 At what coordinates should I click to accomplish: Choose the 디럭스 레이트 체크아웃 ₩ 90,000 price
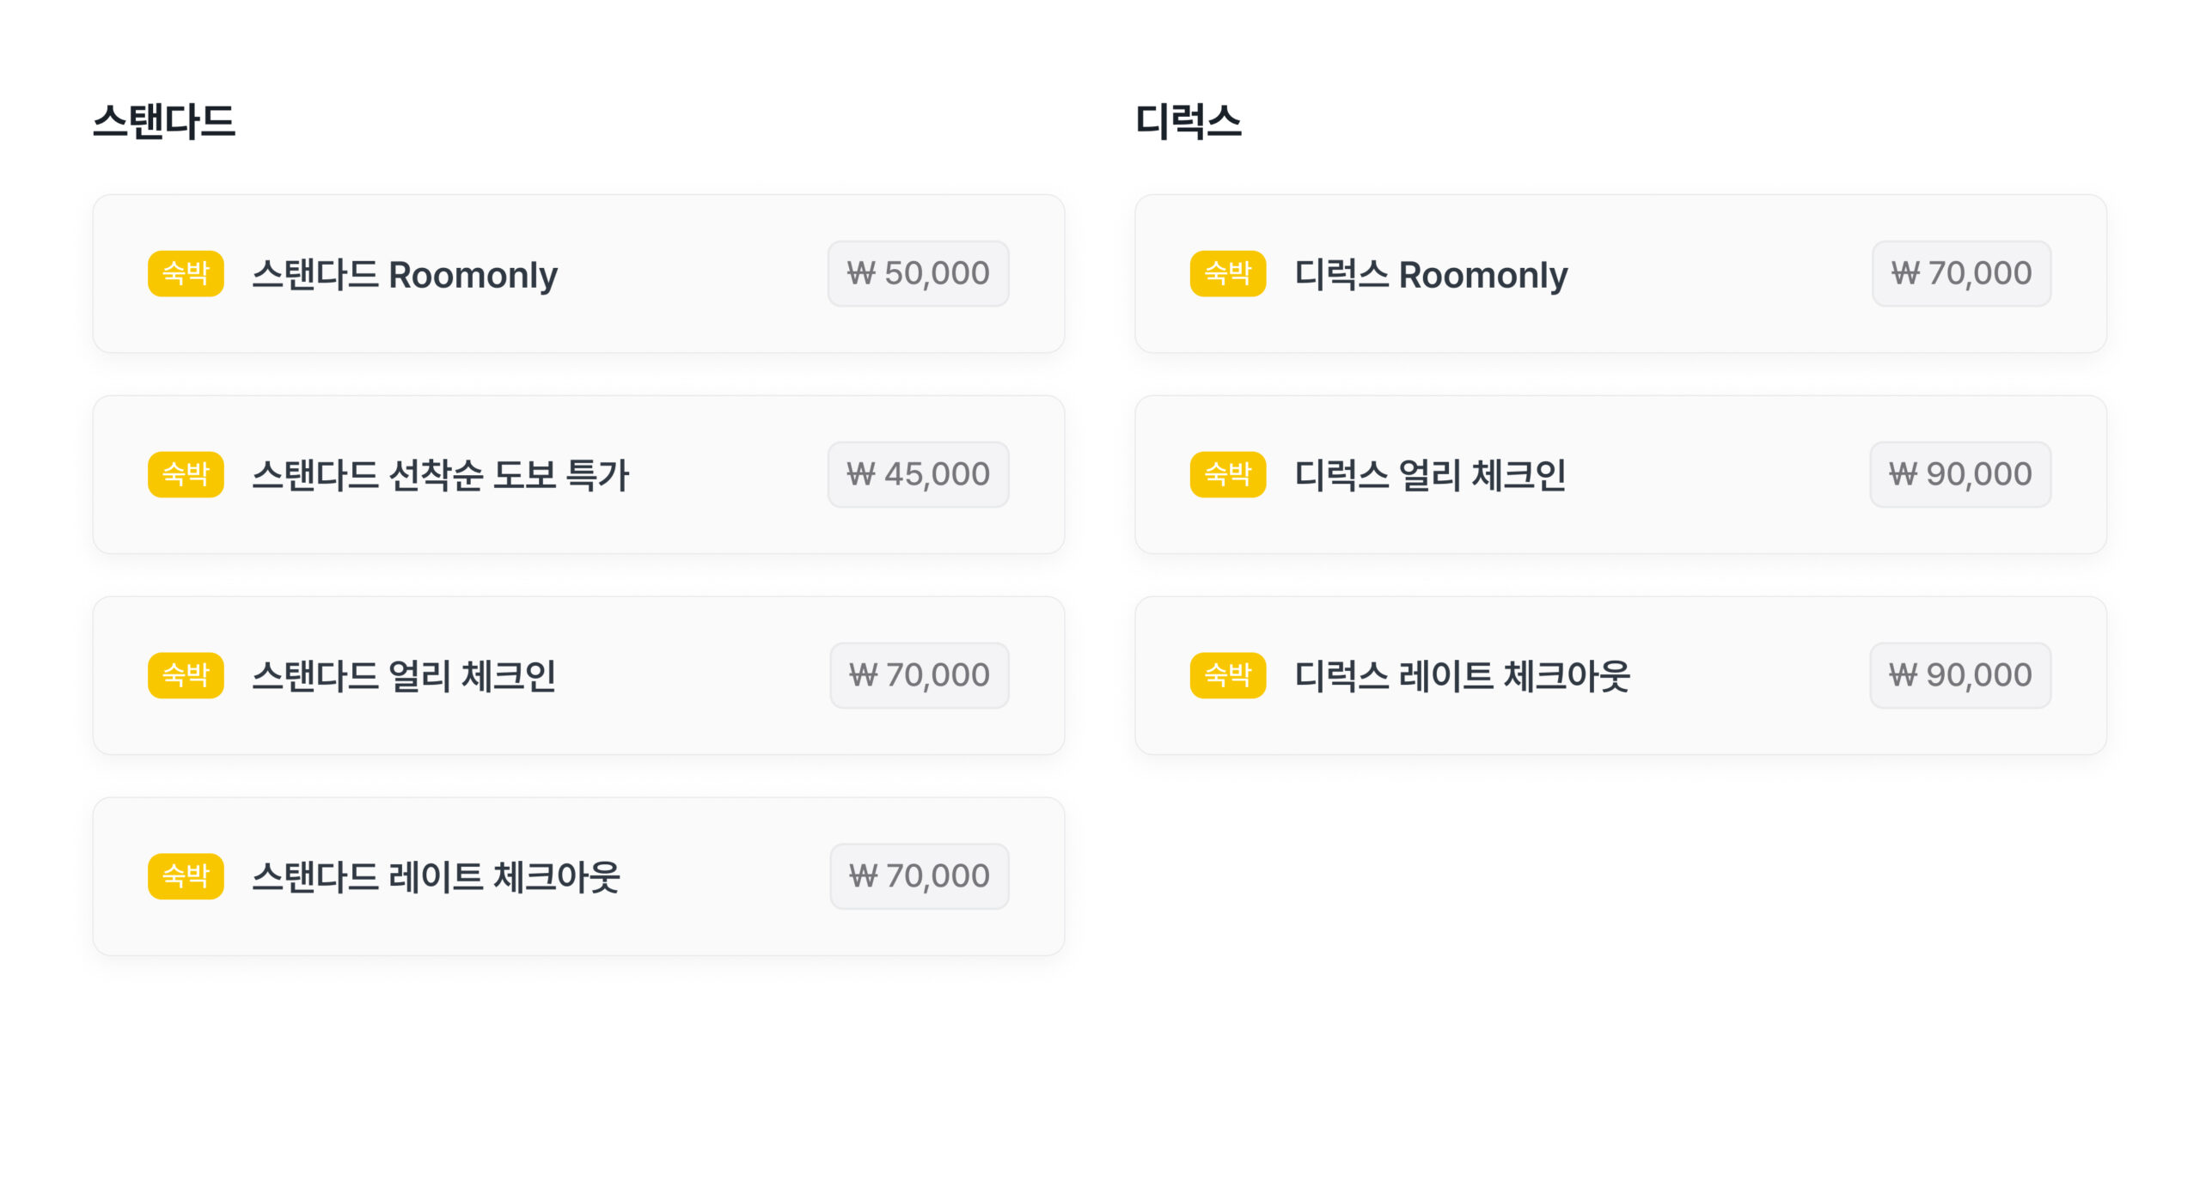point(1959,675)
